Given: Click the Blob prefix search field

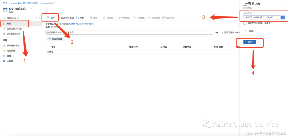Looking at the screenshot, I should point(129,32).
